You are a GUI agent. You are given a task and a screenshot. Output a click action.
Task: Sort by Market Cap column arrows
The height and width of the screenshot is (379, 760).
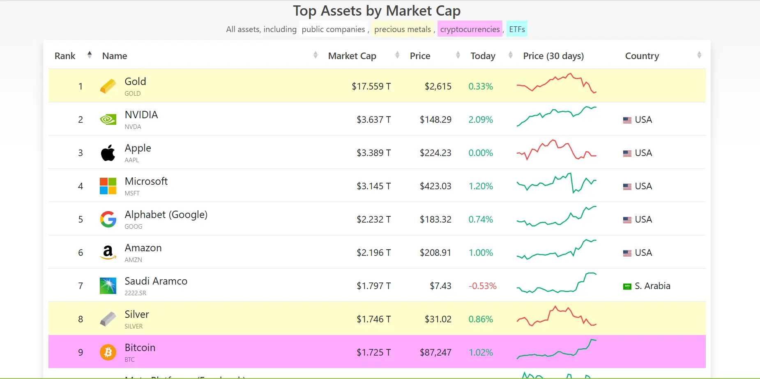[397, 55]
